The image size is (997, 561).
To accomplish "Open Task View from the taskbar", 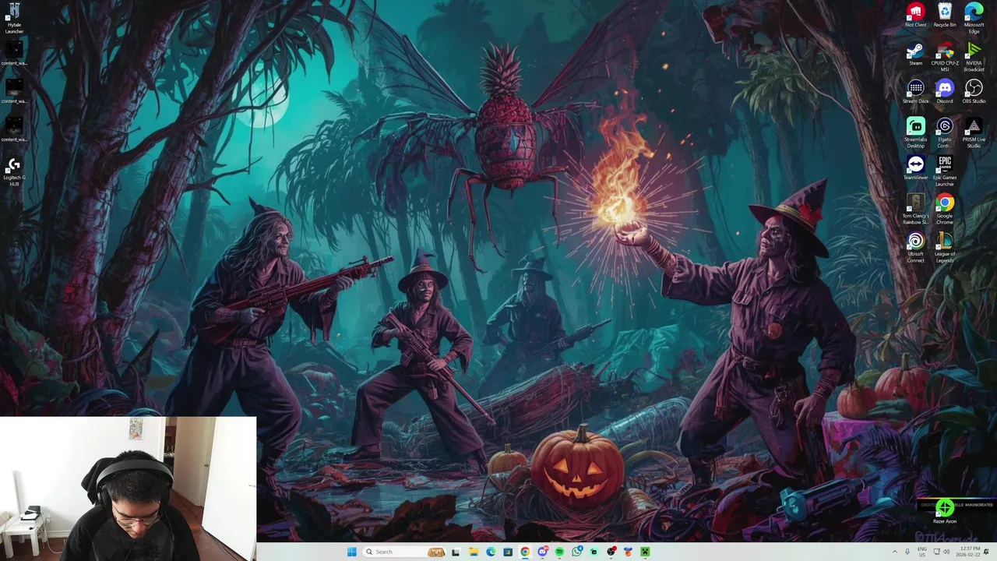I will click(x=456, y=552).
